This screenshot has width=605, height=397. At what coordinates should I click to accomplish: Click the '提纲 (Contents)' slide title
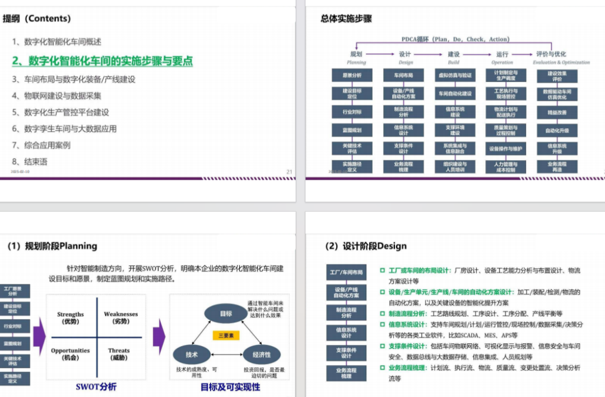coord(36,18)
